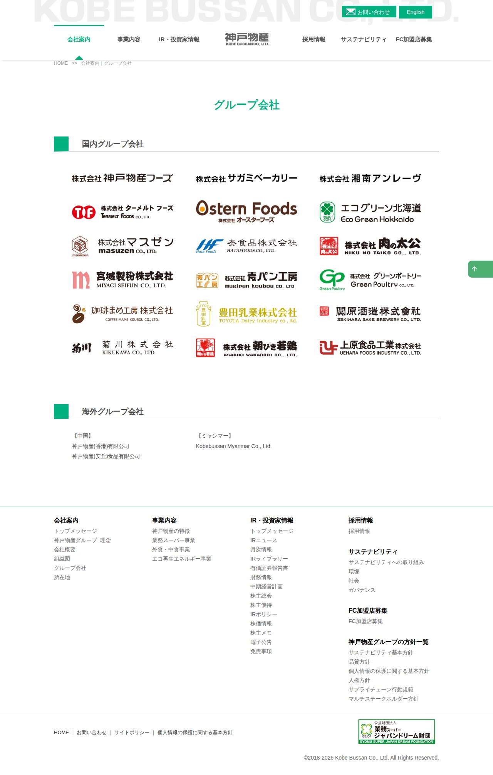Click 神戸物産(香港)有限公司 under 中国
The image size is (493, 775).
101,446
